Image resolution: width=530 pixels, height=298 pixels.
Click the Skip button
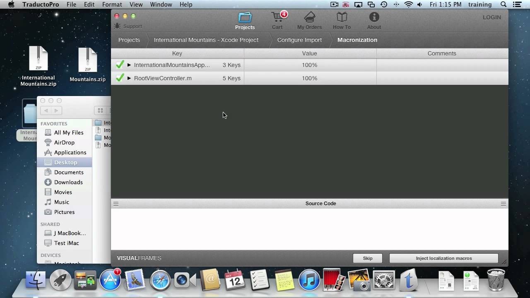368,258
